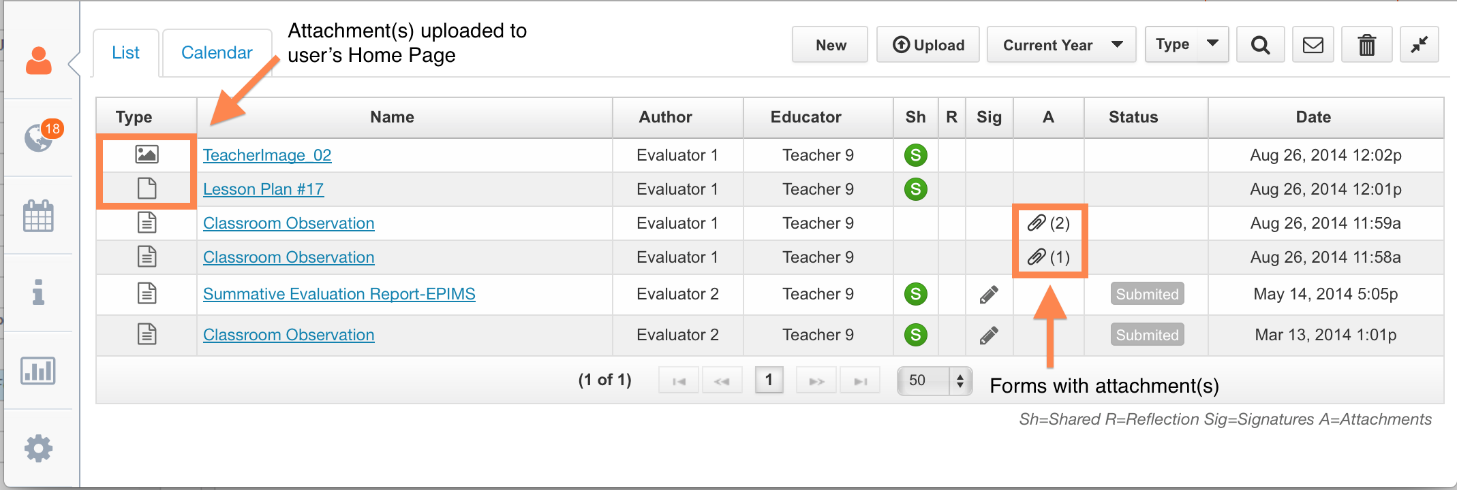Select the List tab
1457x490 pixels.
coord(125,52)
